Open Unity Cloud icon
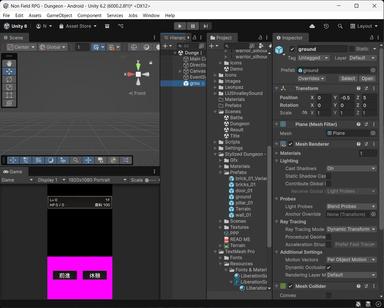Image resolution: width=384 pixels, height=308 pixels. pyautogui.click(x=312, y=26)
